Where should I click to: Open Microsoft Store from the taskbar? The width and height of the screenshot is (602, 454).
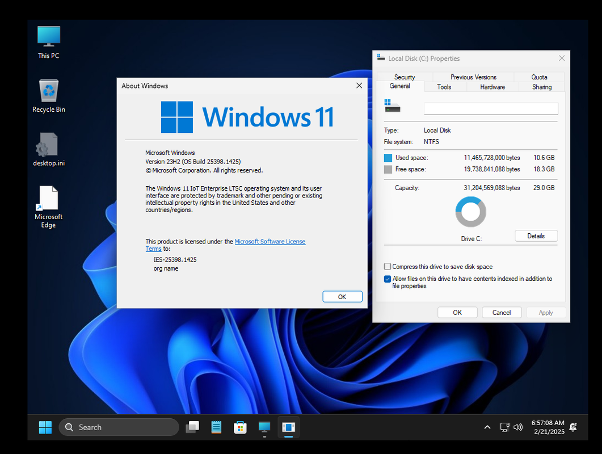pos(241,427)
